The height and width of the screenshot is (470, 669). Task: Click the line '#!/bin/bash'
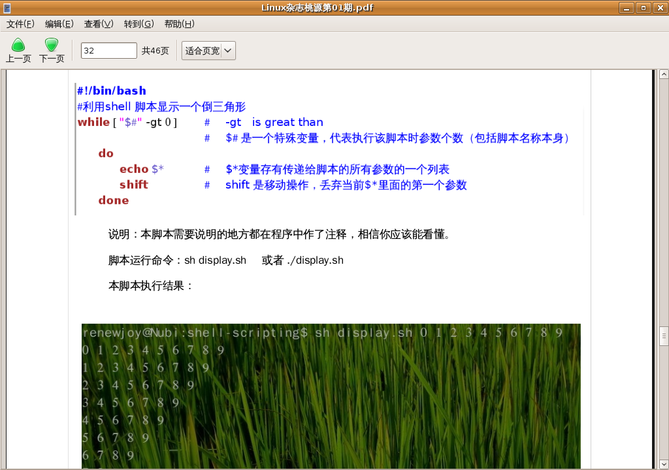[x=112, y=91]
